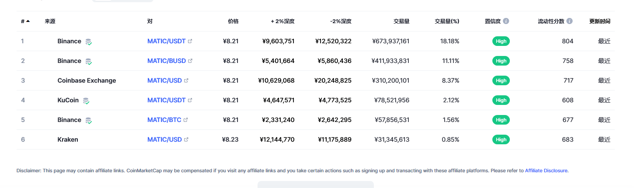
Task: Click the reserve badge icon in Binance row 1
Action: click(x=89, y=42)
